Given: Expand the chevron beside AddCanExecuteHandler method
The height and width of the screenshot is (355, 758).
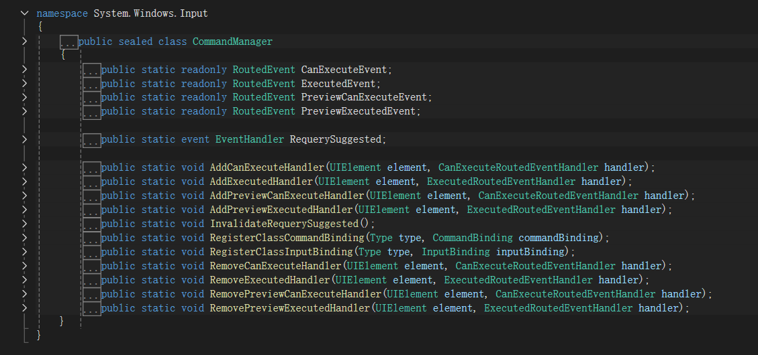Looking at the screenshot, I should [x=25, y=167].
